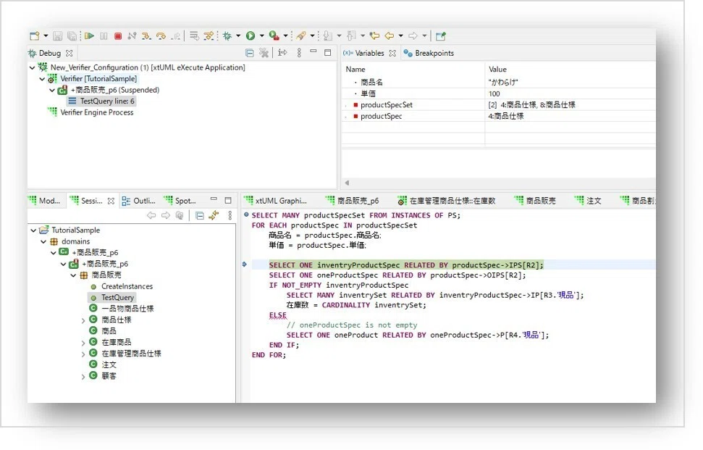Viewport: 703px width, 450px height.
Task: Switch to the Variables tab
Action: point(369,53)
